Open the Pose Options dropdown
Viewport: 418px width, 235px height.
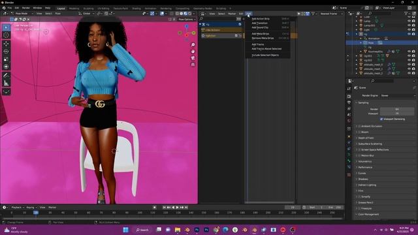(x=187, y=20)
